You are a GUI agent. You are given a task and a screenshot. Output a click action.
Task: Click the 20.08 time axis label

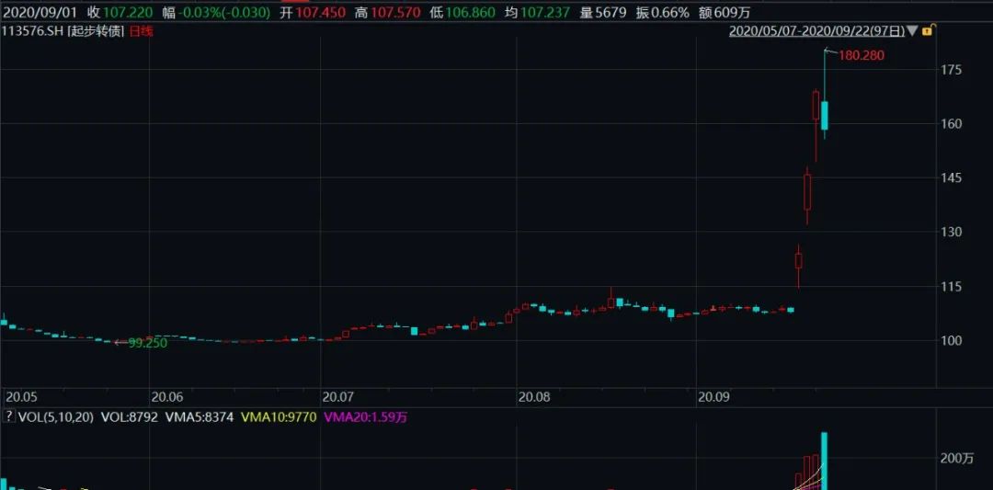pyautogui.click(x=534, y=397)
